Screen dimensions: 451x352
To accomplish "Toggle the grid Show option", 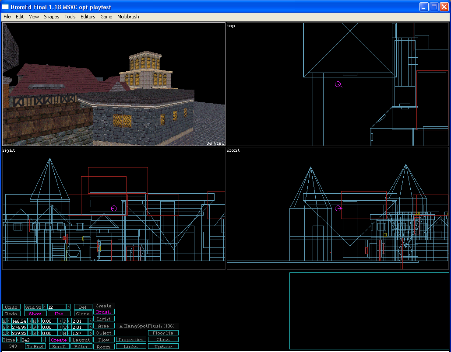I will click(x=35, y=314).
